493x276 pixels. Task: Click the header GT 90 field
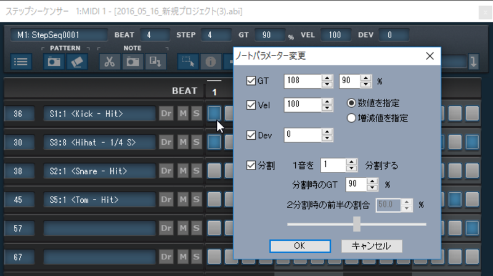pos(270,35)
